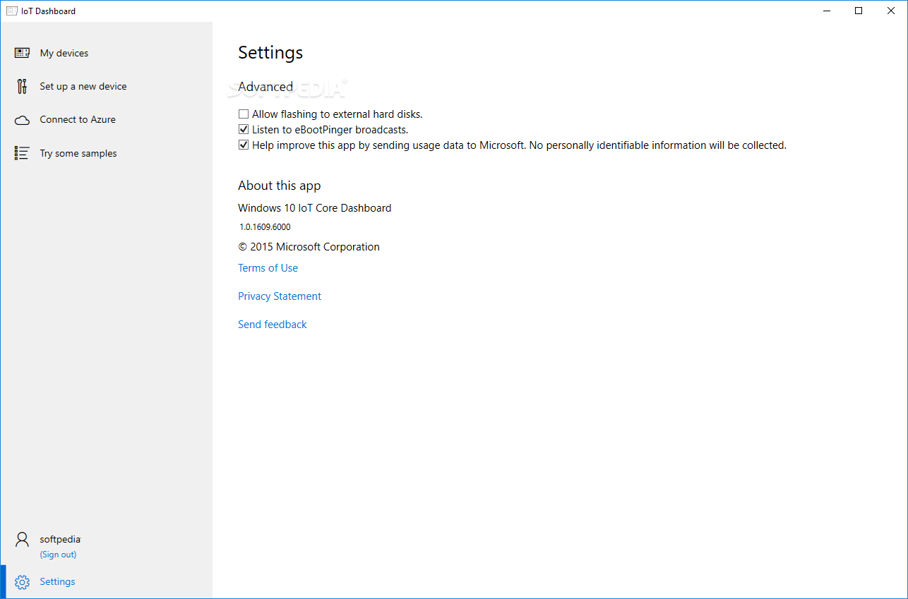Open the Privacy Statement link
Screen dimensions: 908x599
(280, 296)
